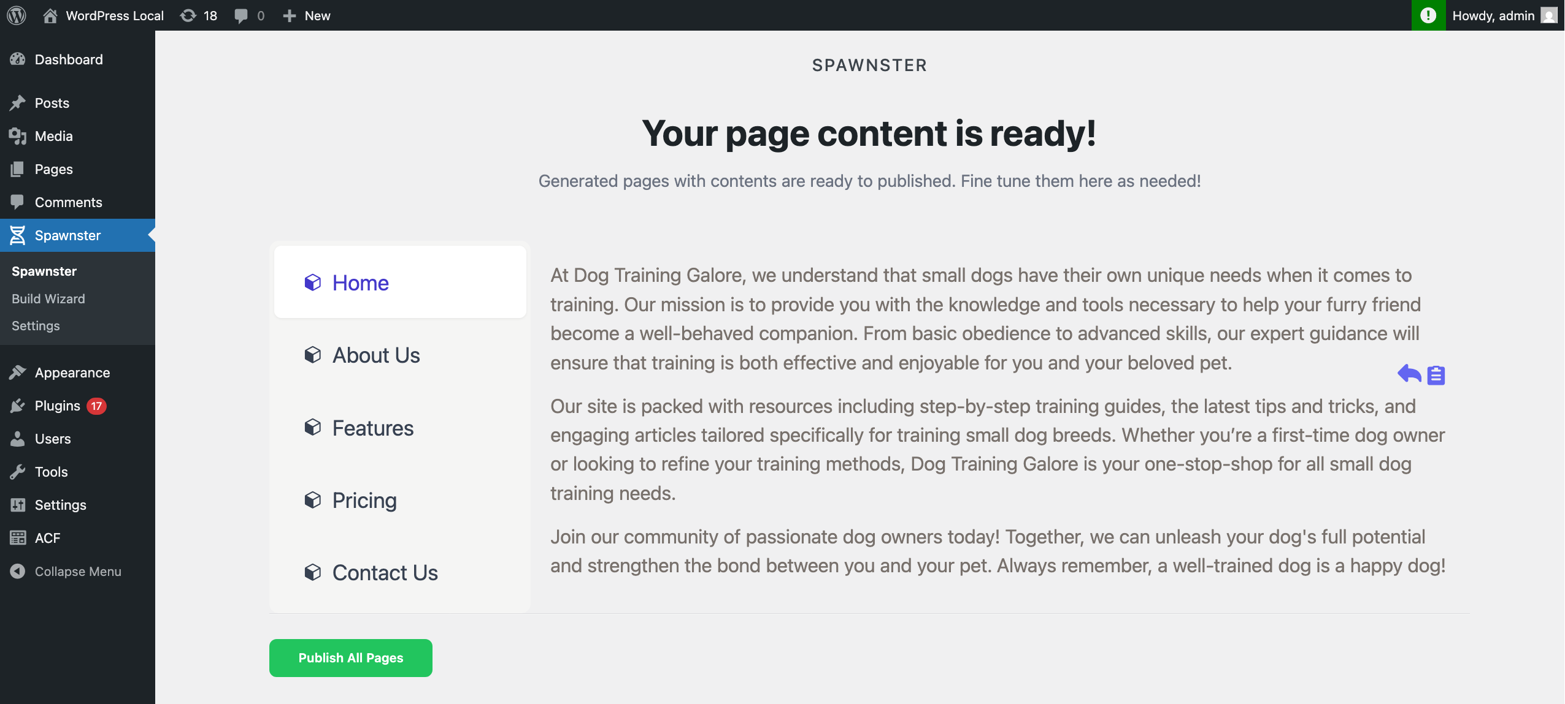Open the New content dropdown

306,15
